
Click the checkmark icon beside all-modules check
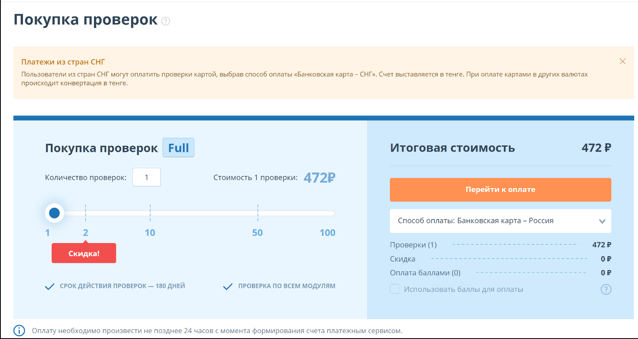228,287
